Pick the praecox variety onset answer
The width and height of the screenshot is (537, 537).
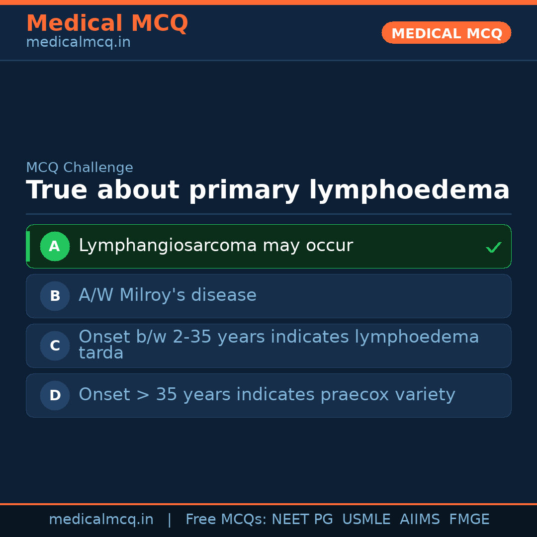[x=267, y=395]
